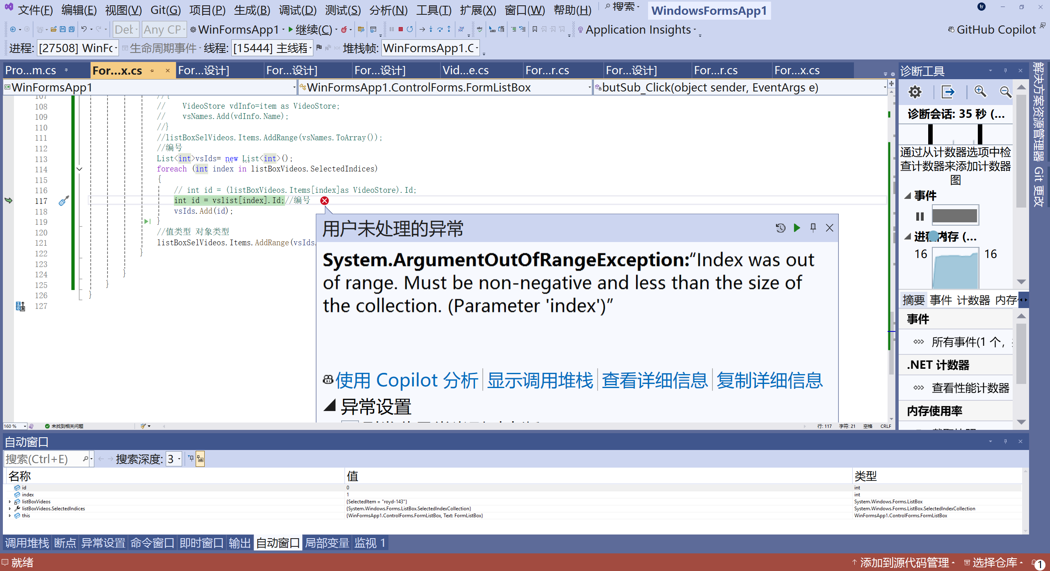
Task: Click the Hot Reload flame icon
Action: pyautogui.click(x=344, y=30)
